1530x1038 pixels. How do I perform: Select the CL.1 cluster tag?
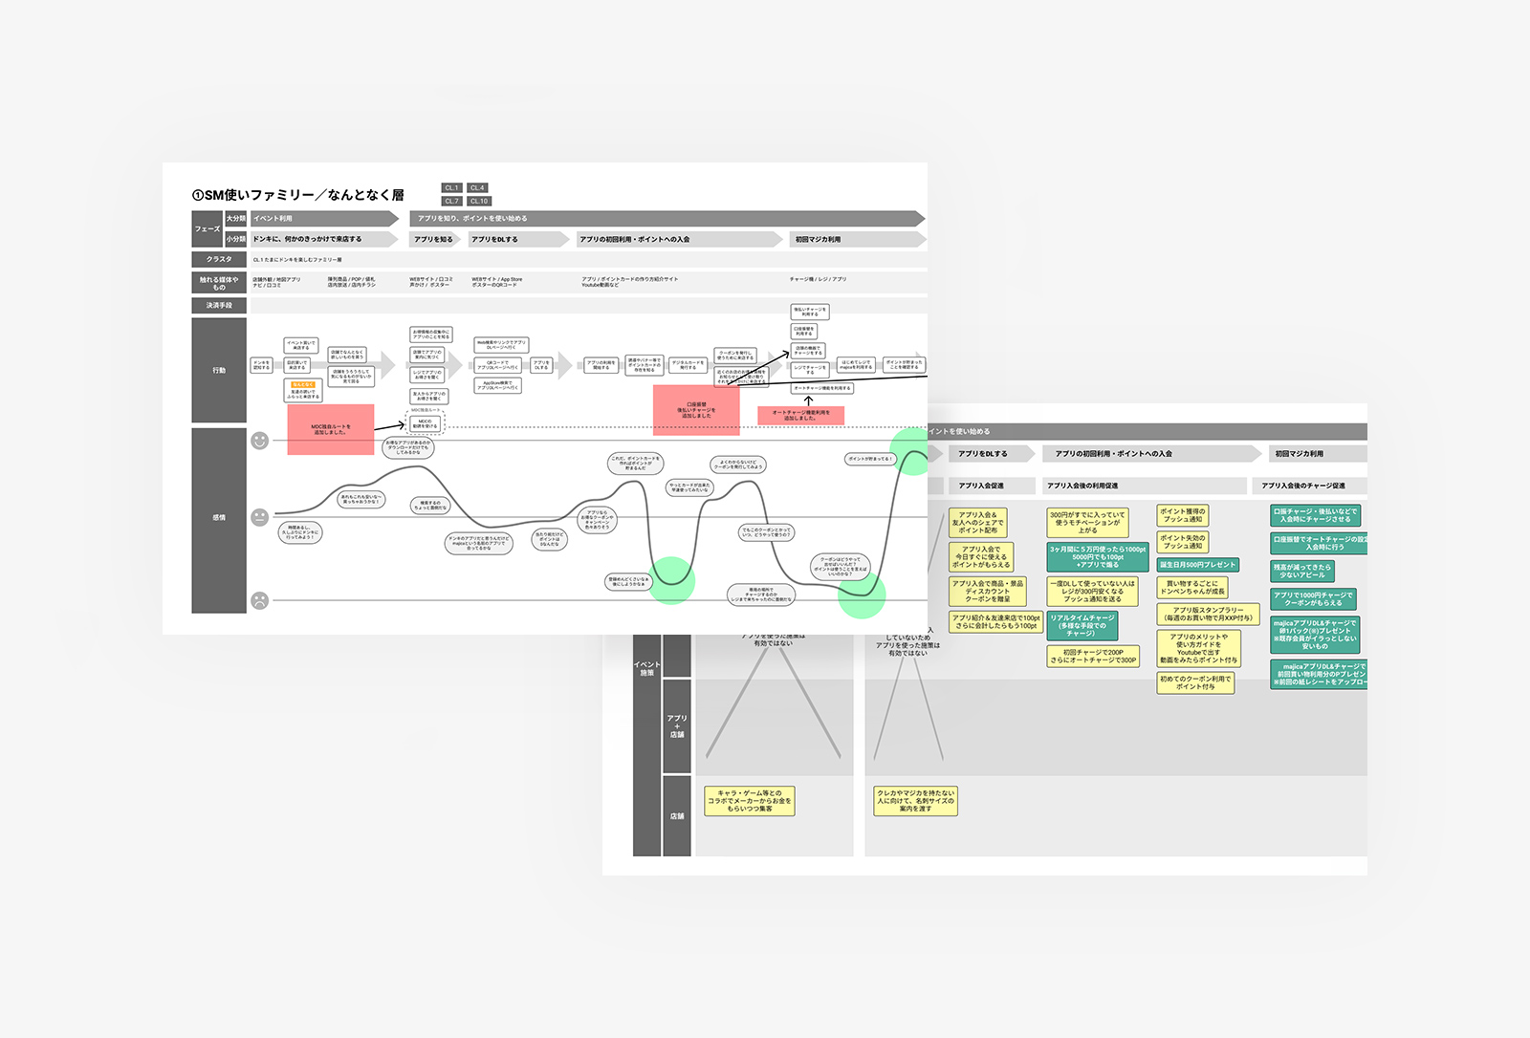[x=451, y=188]
